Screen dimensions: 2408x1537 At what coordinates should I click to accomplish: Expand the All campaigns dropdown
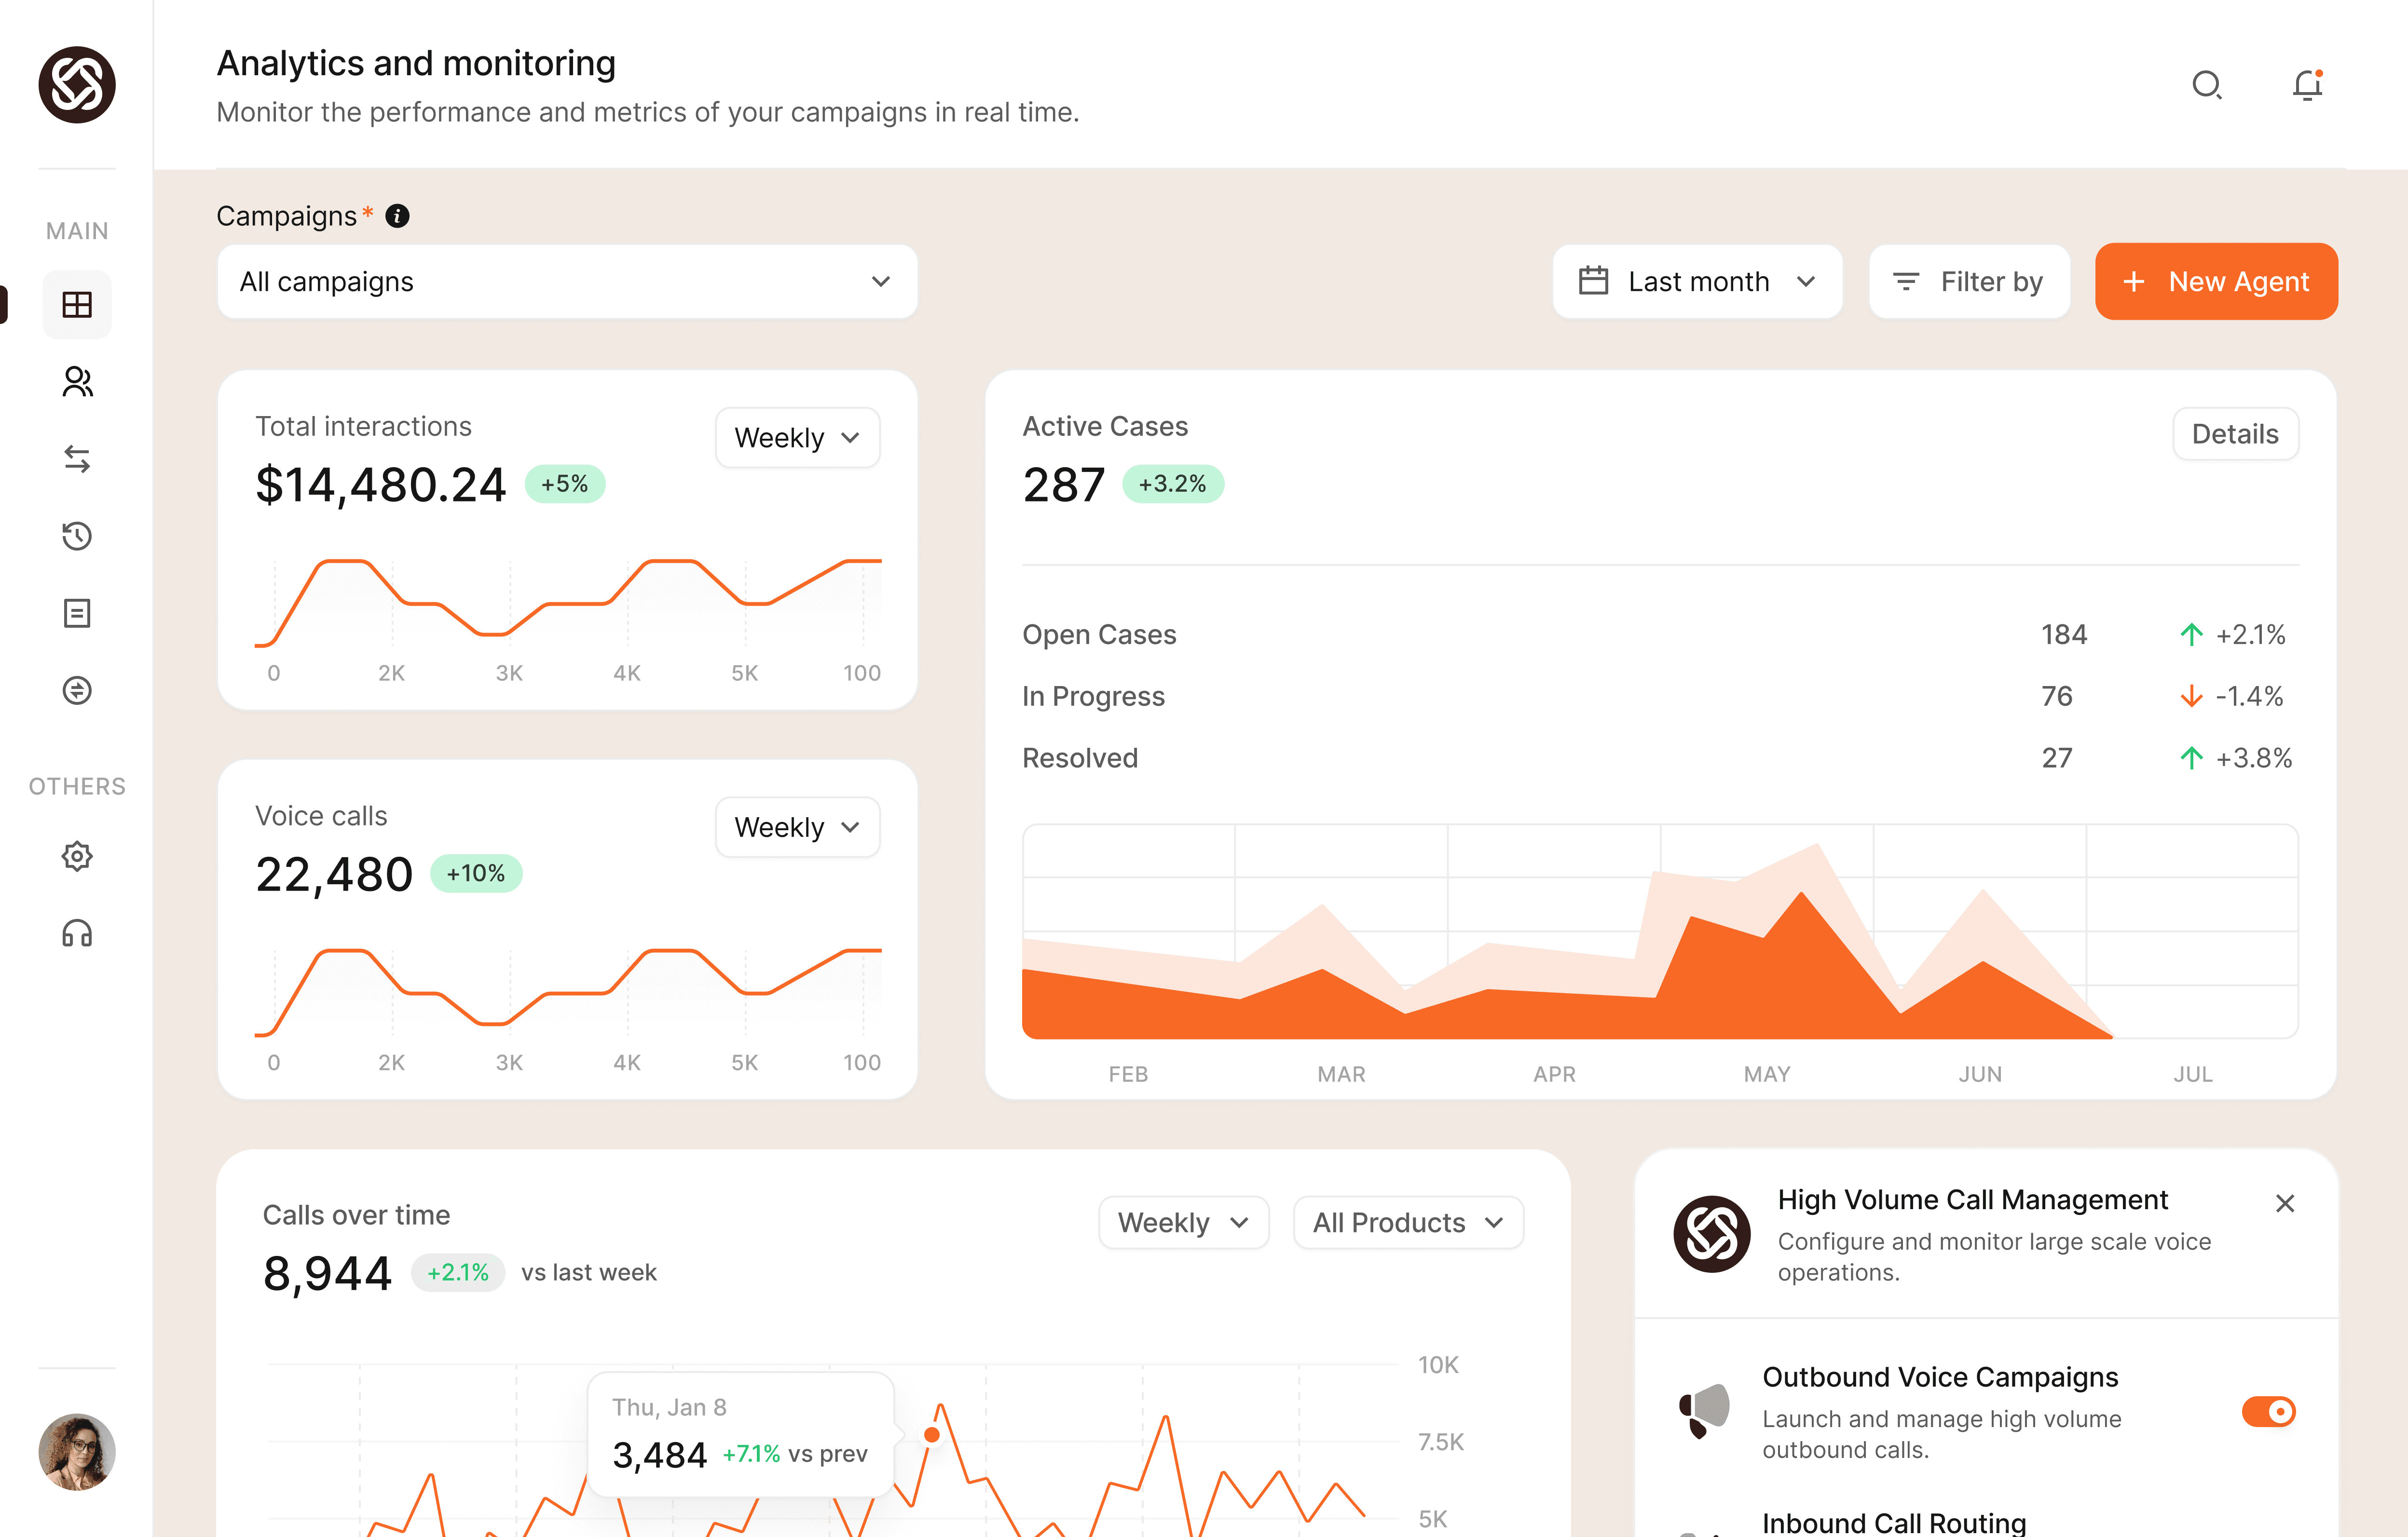[x=567, y=282]
